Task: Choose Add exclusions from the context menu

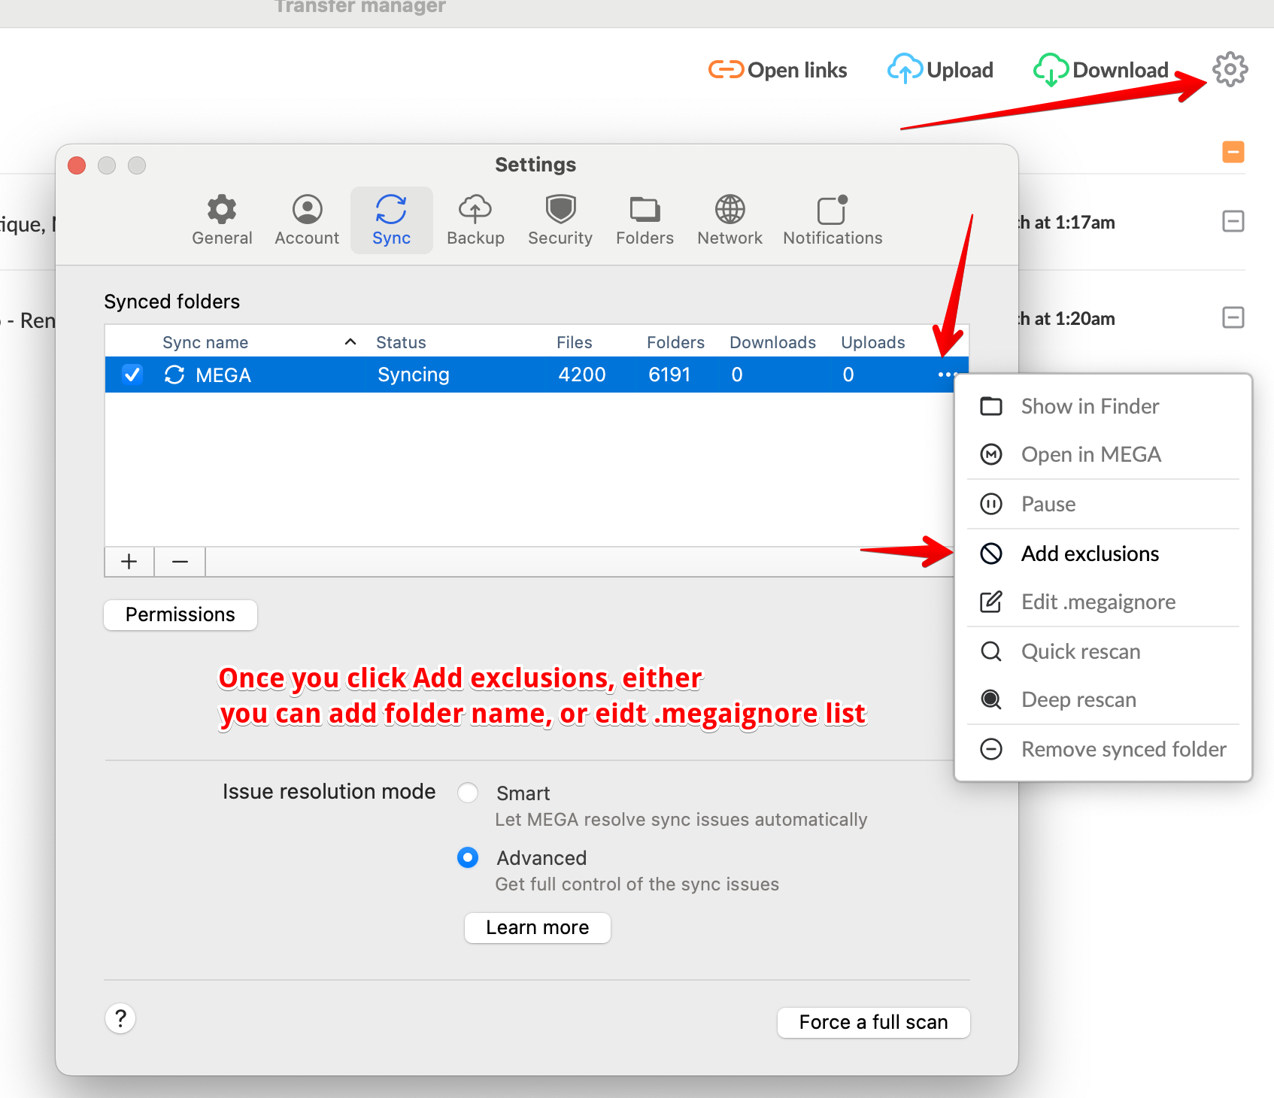Action: 1089,554
